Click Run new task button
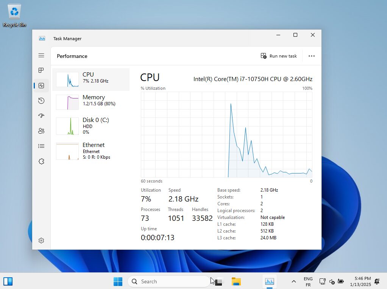The height and width of the screenshot is (289, 387). (x=279, y=56)
